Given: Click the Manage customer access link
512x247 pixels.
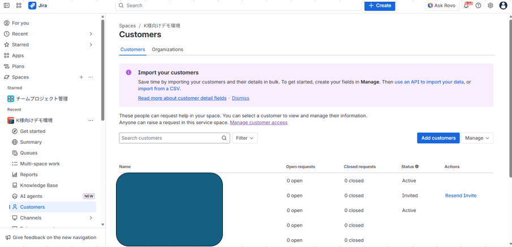Looking at the screenshot, I should pos(259,123).
